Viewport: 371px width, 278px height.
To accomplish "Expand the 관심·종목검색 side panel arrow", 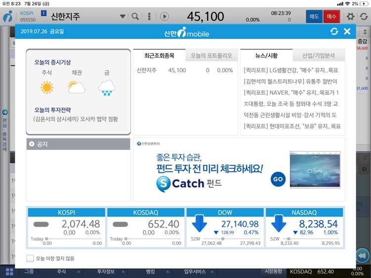I will (5, 112).
